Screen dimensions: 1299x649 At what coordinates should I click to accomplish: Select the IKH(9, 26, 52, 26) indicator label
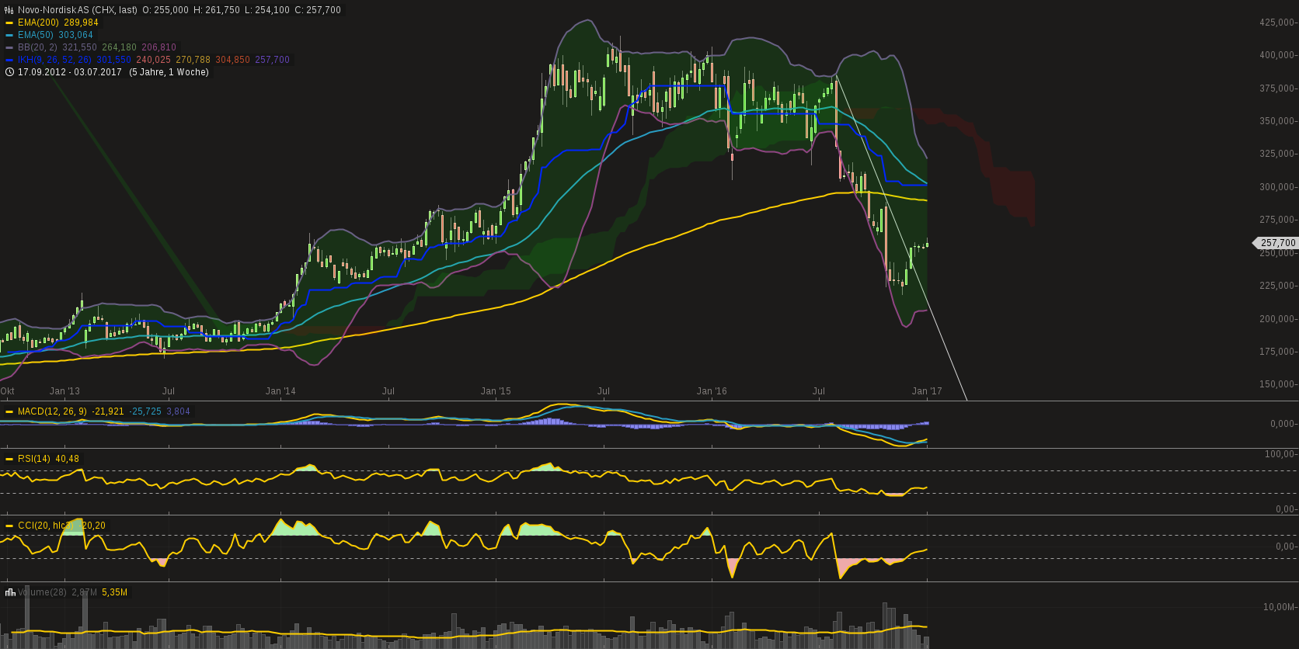54,60
